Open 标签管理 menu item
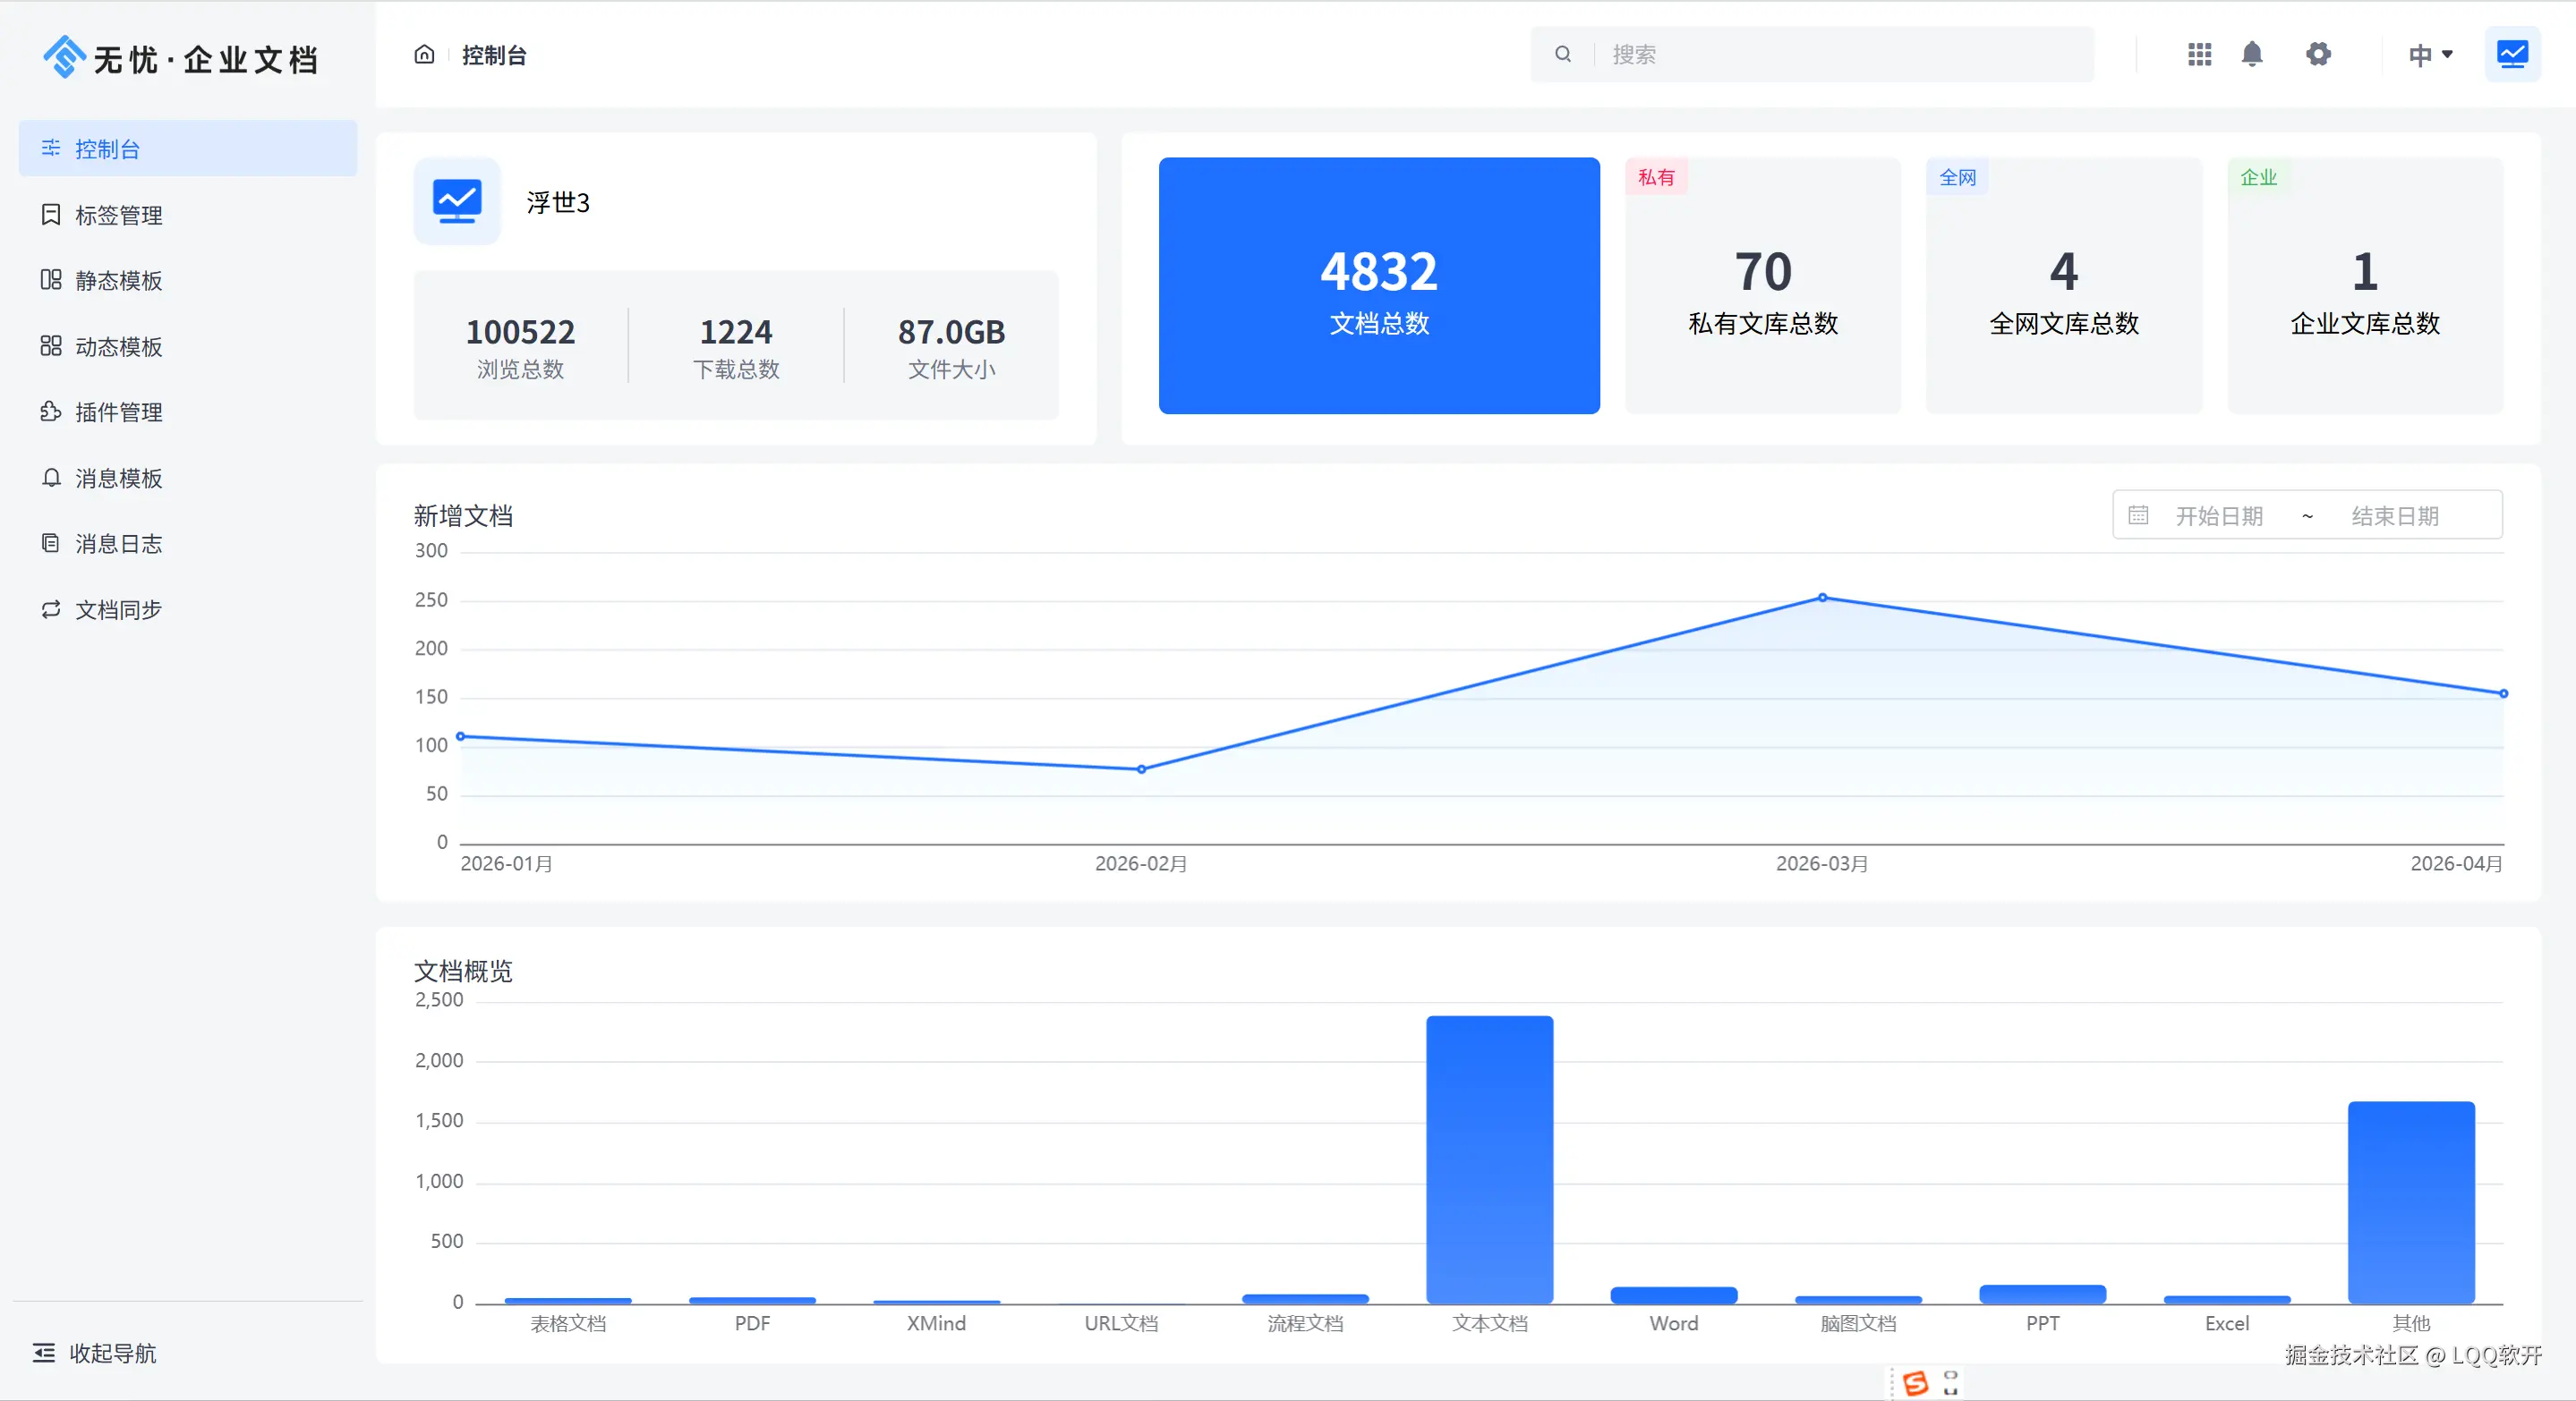 118,215
